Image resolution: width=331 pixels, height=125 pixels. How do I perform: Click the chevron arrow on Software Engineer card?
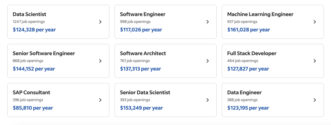point(207,22)
